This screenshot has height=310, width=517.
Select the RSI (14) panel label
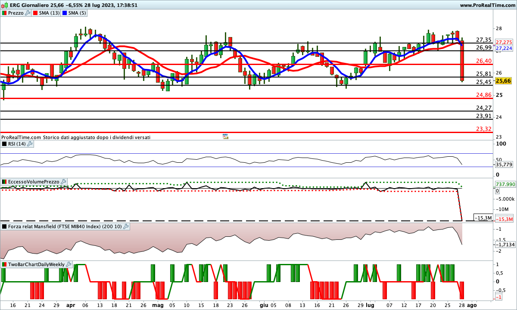[x=17, y=144]
